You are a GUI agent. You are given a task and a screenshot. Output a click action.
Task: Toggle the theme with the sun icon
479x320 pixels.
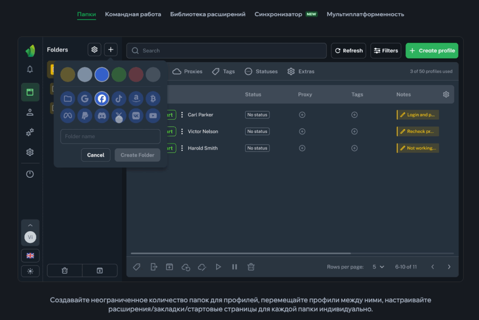[x=30, y=271]
